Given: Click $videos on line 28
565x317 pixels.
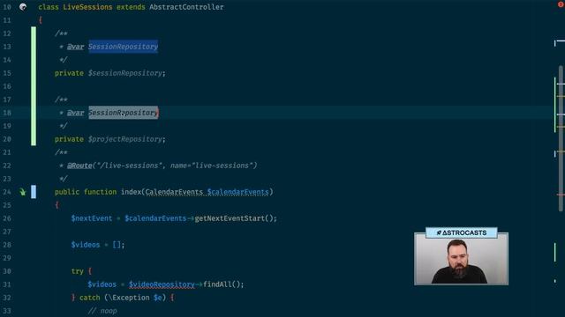Looking at the screenshot, I should pyautogui.click(x=86, y=245).
